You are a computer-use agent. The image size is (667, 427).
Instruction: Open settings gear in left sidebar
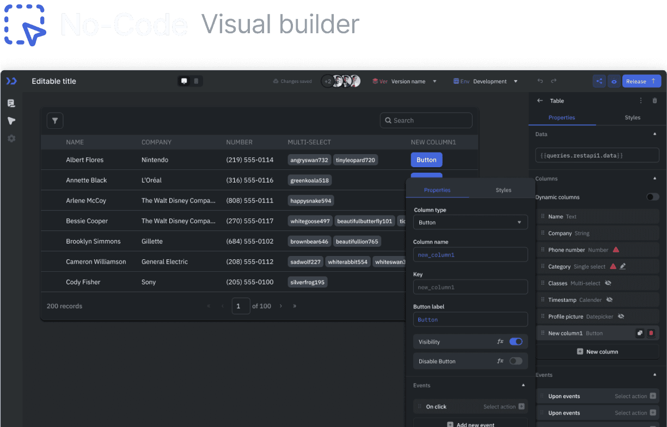click(11, 138)
